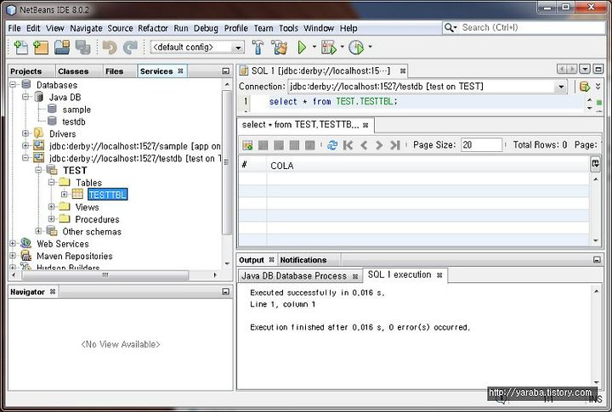Go to last page of results
The image size is (612, 412).
395,145
